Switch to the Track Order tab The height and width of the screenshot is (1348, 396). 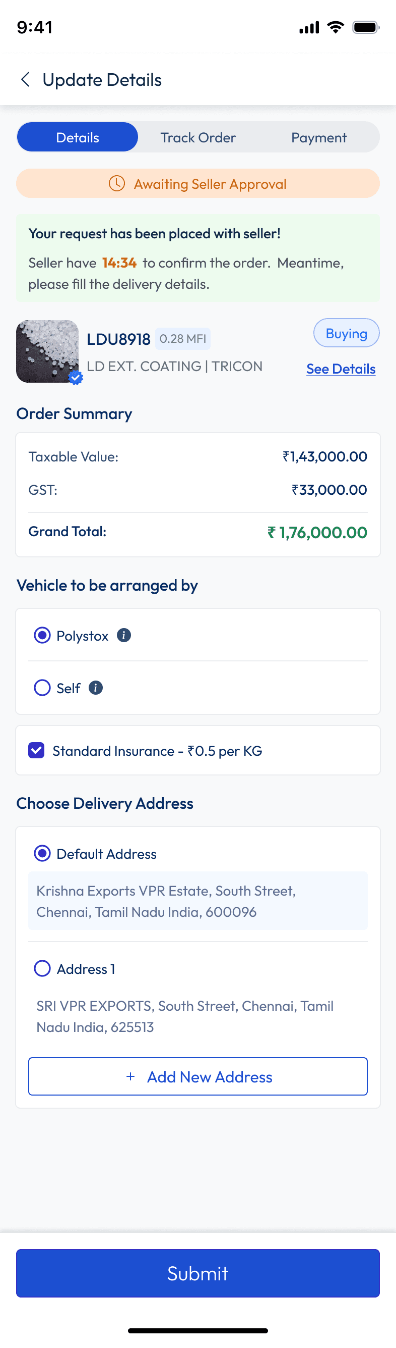(198, 138)
